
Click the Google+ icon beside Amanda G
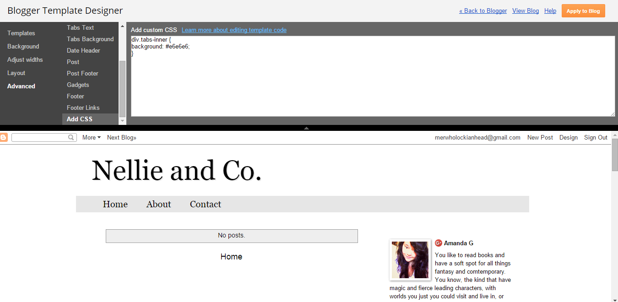coord(439,243)
